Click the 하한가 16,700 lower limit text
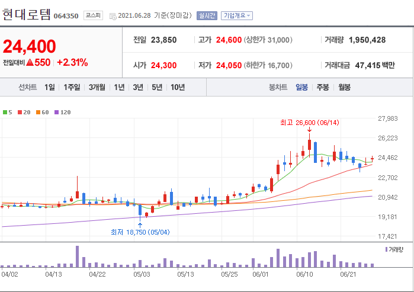The height and width of the screenshot is (292, 414). click(268, 65)
